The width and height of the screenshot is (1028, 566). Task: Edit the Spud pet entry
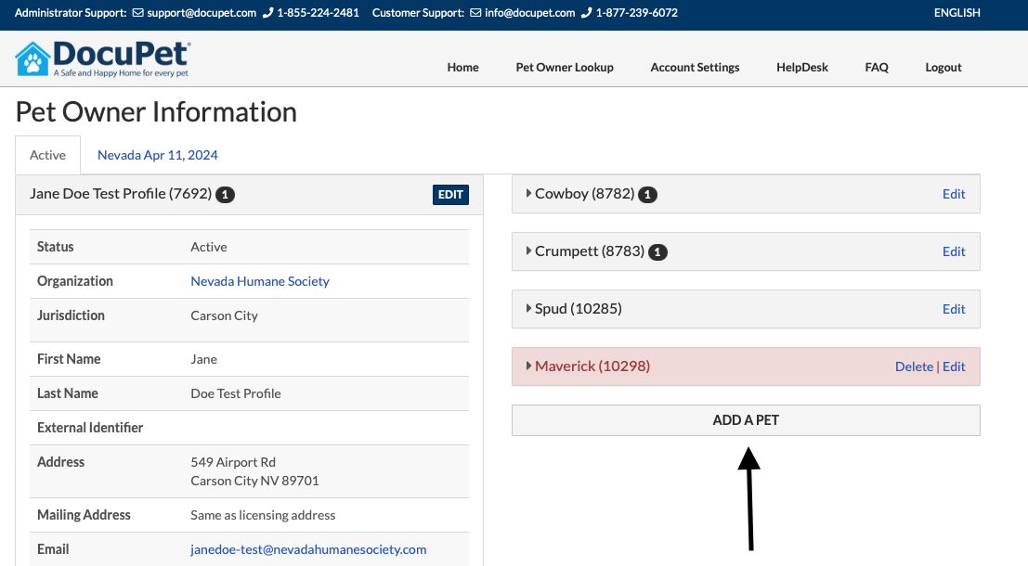(x=954, y=309)
